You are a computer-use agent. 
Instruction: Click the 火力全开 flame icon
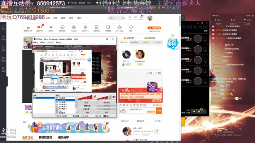74,27
